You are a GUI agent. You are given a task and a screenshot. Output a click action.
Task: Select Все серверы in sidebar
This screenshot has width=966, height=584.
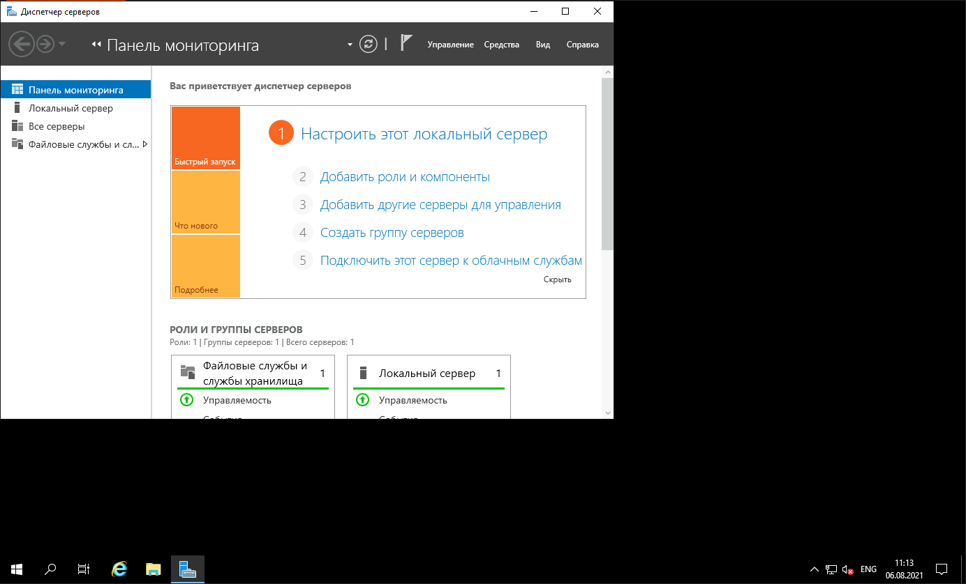(x=75, y=126)
